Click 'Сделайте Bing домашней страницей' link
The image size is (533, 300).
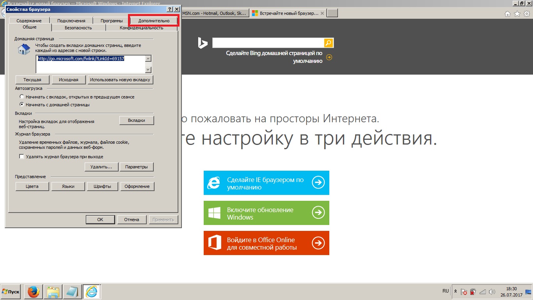[274, 57]
